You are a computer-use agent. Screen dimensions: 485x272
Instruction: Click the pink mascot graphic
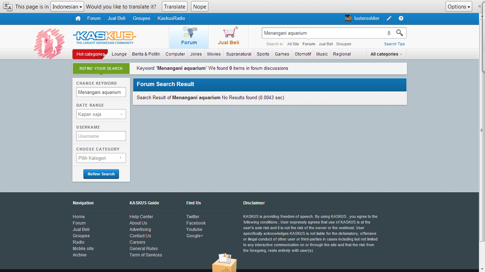(49, 43)
